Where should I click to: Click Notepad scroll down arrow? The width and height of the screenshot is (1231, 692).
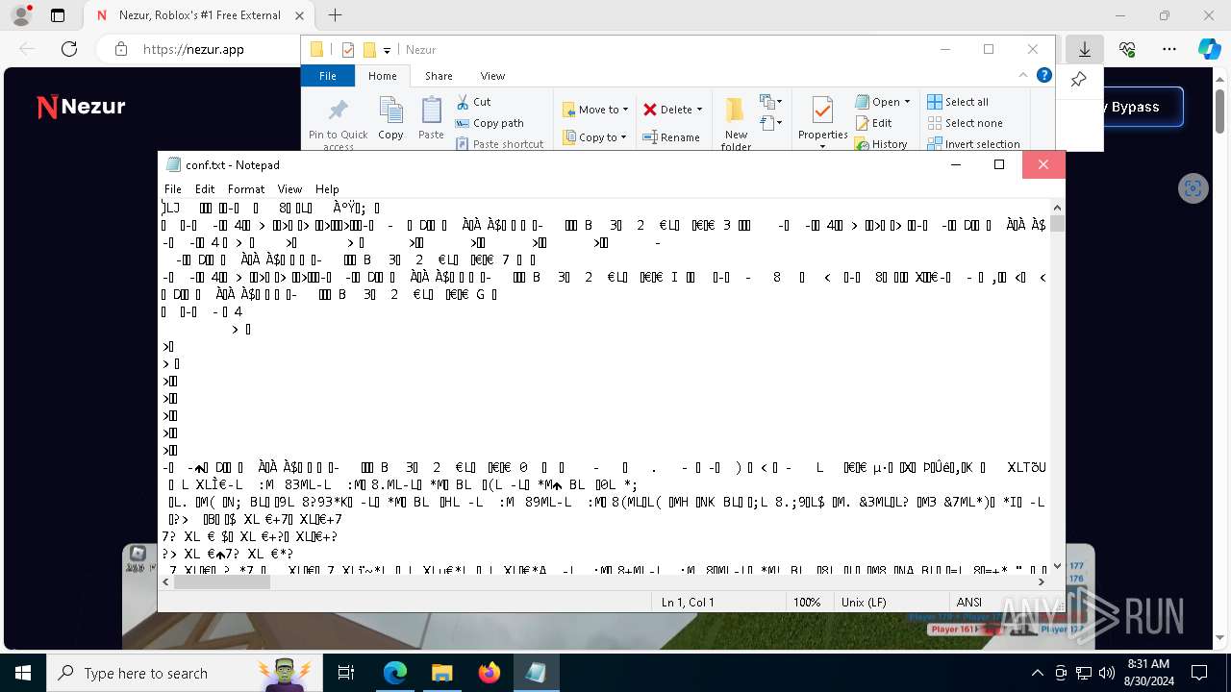click(1058, 566)
